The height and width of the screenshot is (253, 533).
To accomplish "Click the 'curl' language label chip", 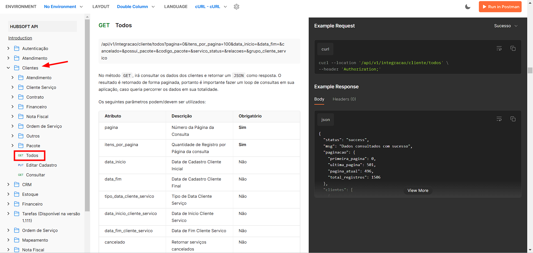I will tap(325, 49).
